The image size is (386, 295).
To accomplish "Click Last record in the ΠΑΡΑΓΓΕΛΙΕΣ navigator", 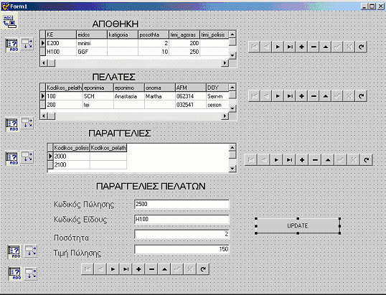I will pyautogui.click(x=289, y=160).
